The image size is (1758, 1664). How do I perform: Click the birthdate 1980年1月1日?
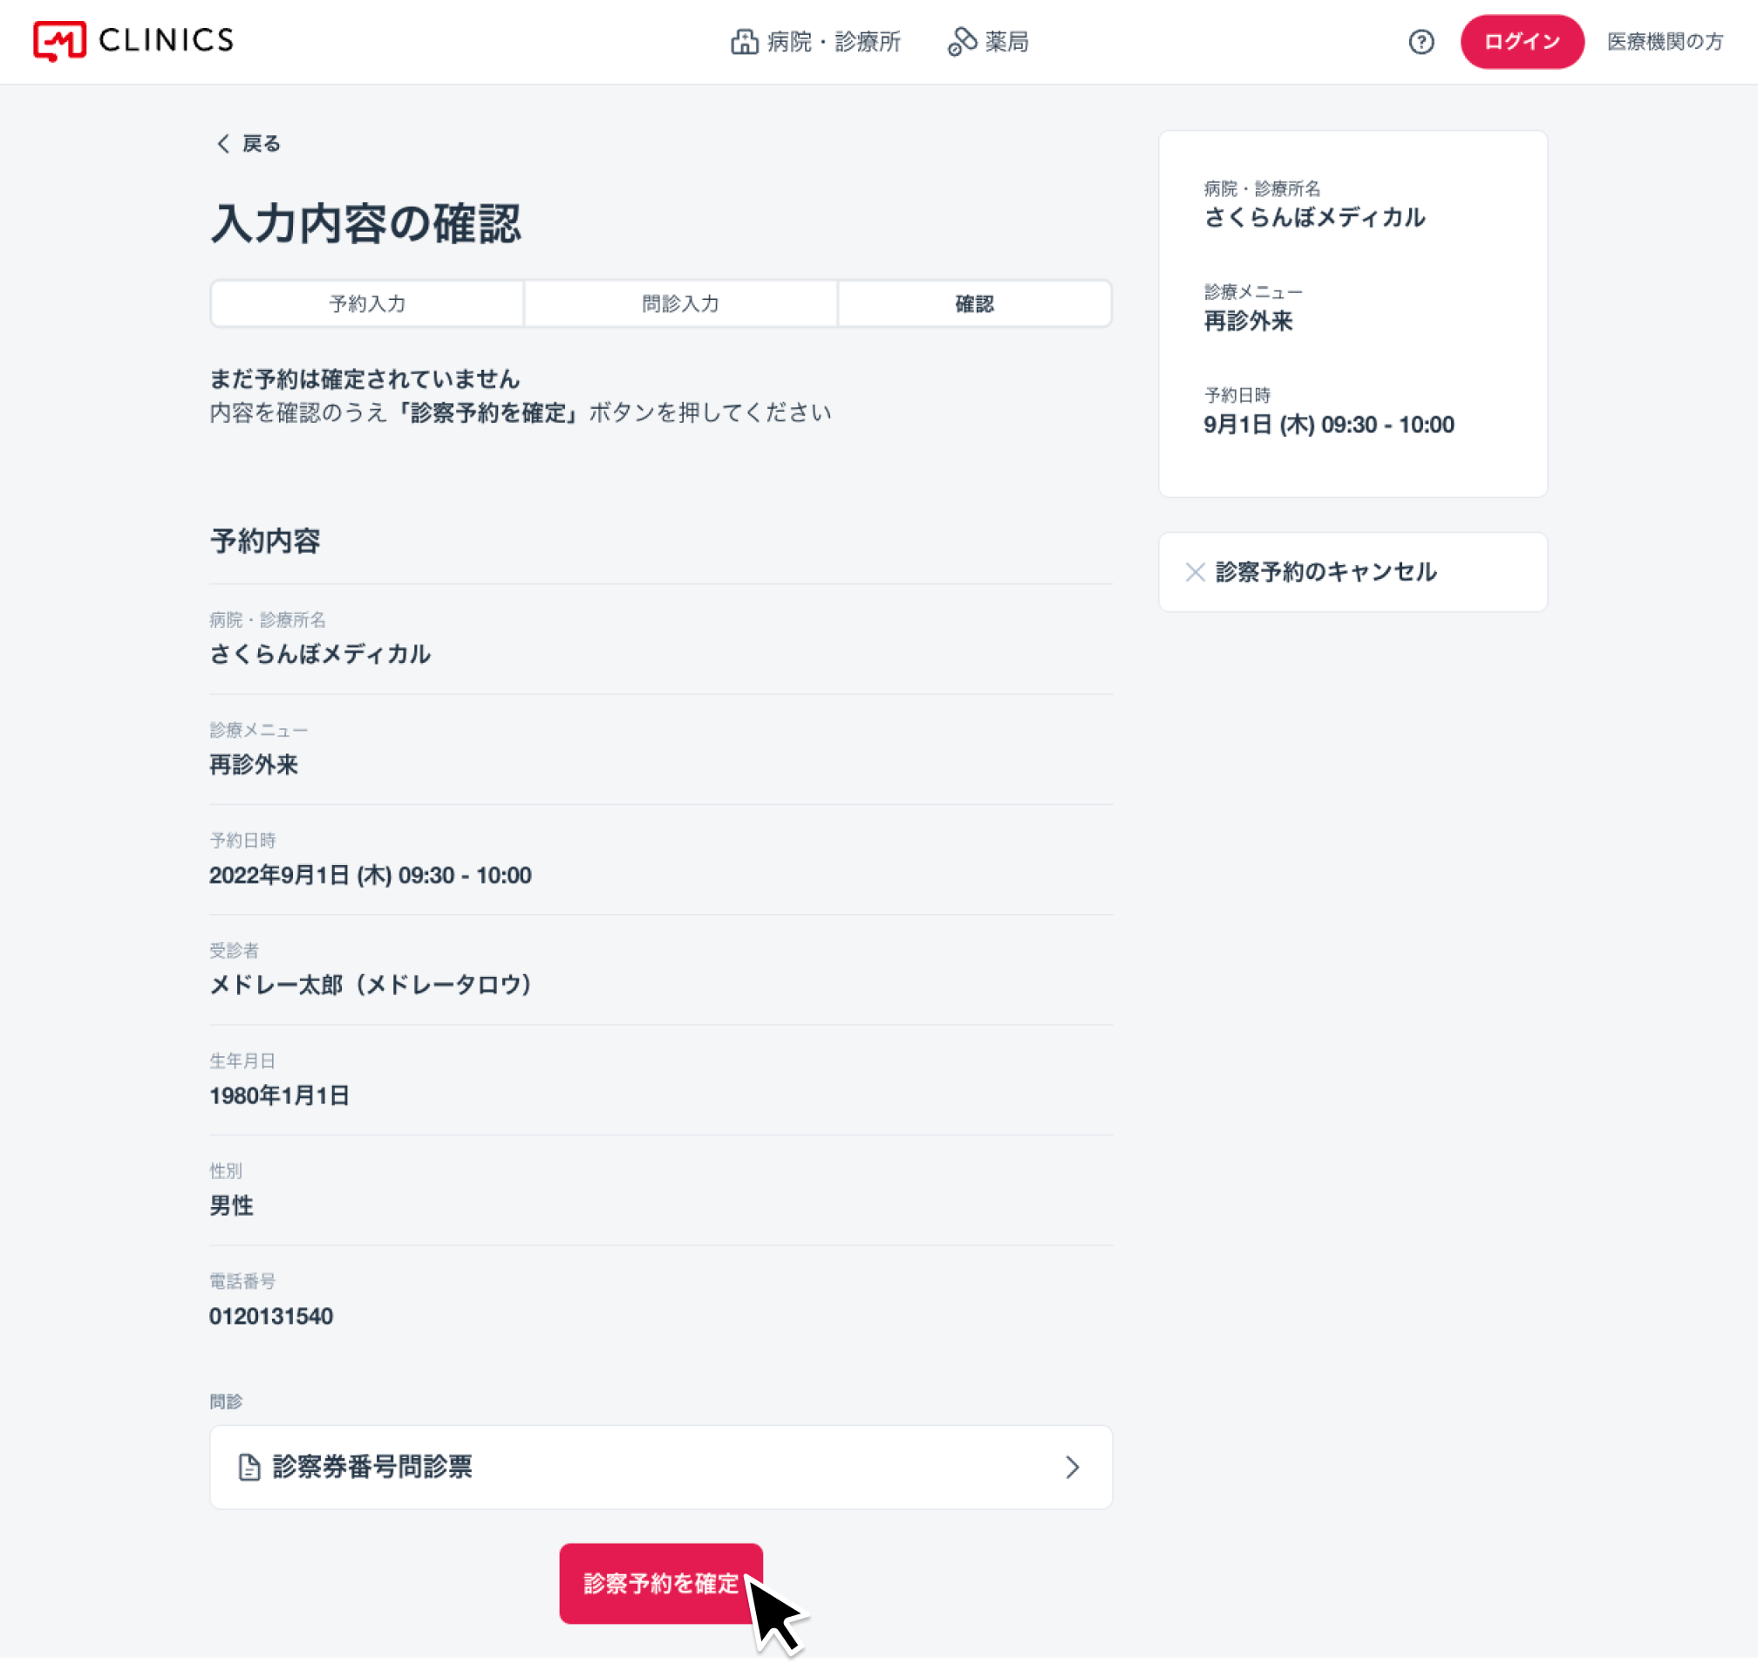[279, 1095]
